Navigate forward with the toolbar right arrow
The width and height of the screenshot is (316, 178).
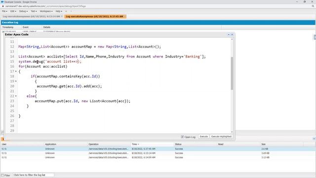pyautogui.click(x=71, y=11)
